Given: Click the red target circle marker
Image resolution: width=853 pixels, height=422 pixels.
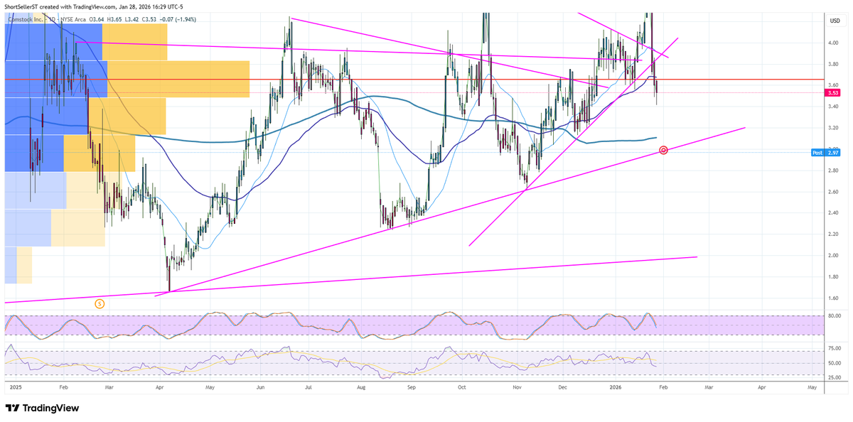Looking at the screenshot, I should pos(663,150).
